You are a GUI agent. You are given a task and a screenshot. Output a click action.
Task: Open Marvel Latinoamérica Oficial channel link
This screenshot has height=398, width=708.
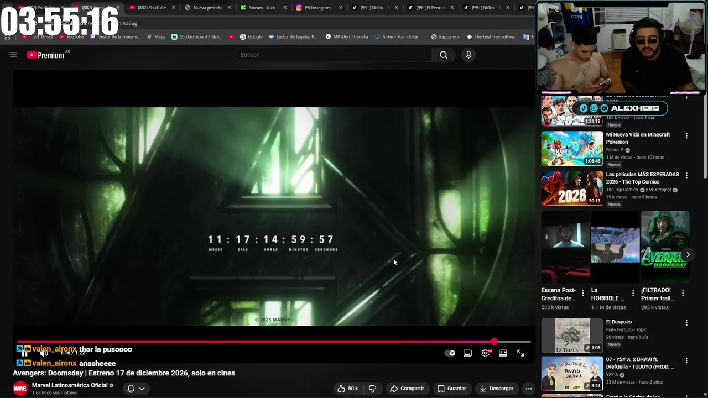70,385
